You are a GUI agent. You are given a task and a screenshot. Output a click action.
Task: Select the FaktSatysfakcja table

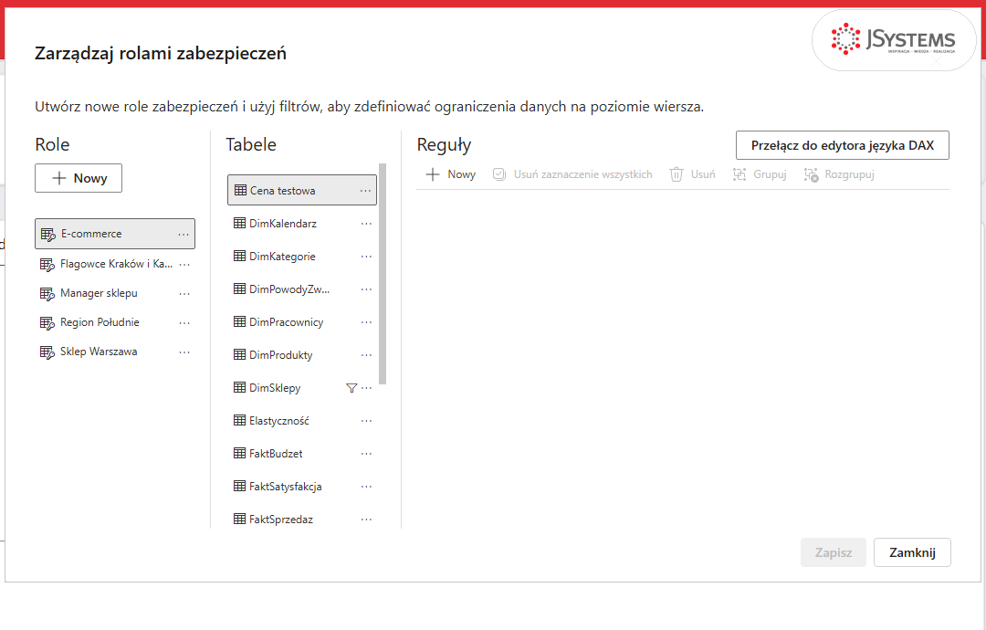(x=302, y=486)
